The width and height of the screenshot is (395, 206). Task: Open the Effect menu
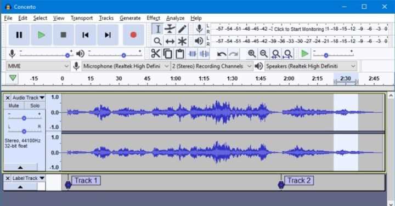(153, 18)
